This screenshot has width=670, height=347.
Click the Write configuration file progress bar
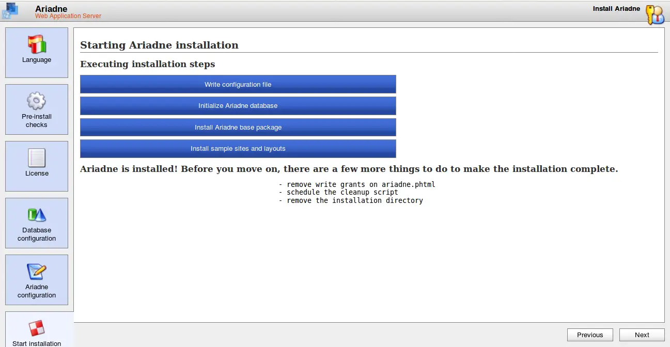(238, 84)
